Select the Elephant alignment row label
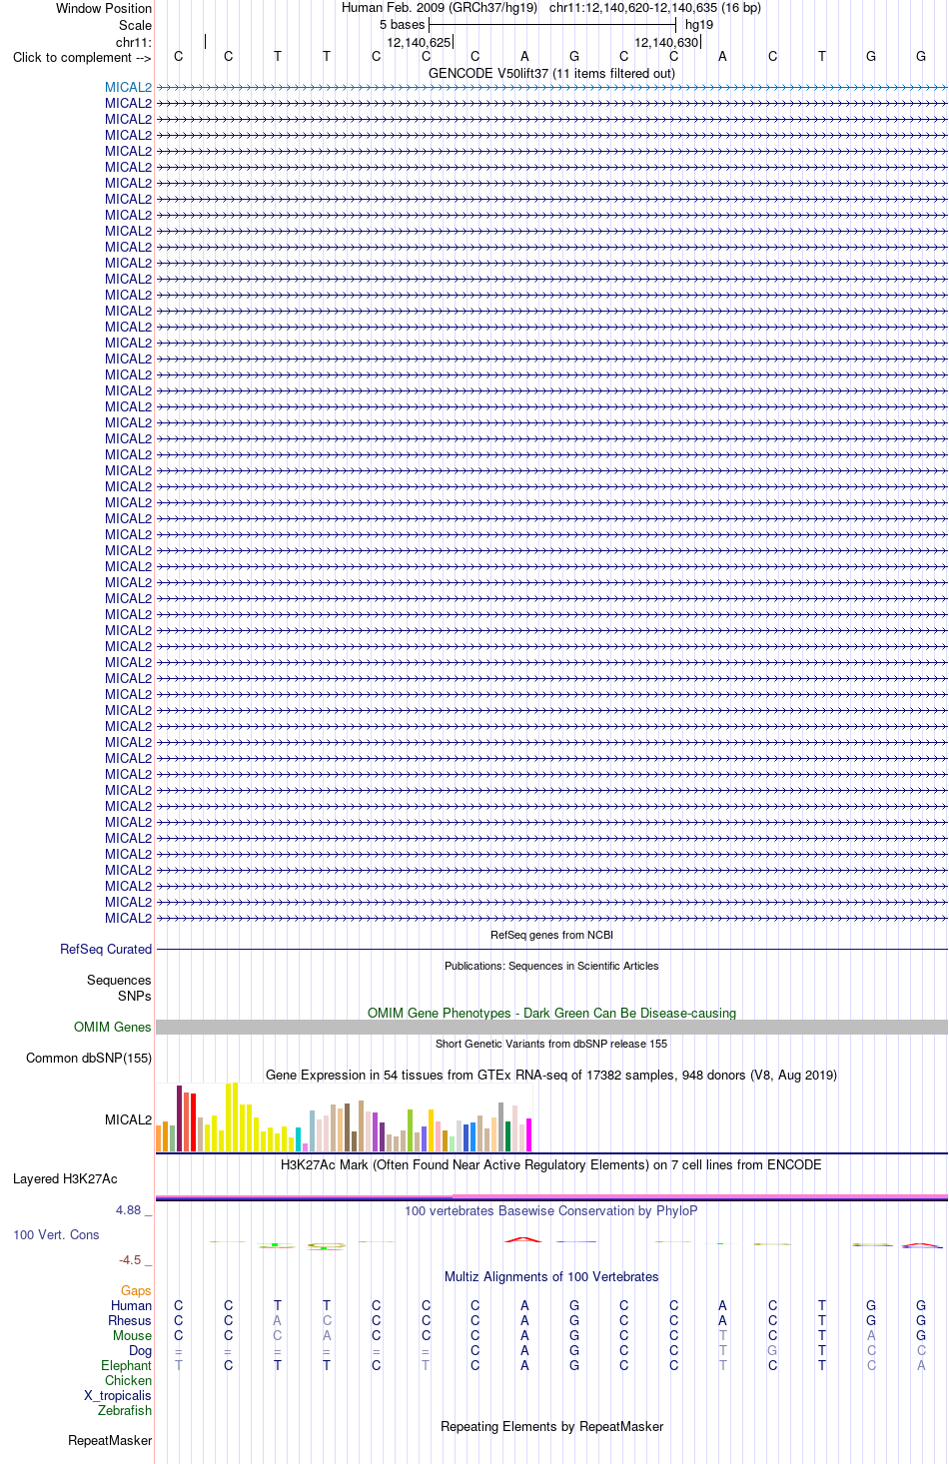Viewport: 949px width, 1464px height. click(126, 1365)
